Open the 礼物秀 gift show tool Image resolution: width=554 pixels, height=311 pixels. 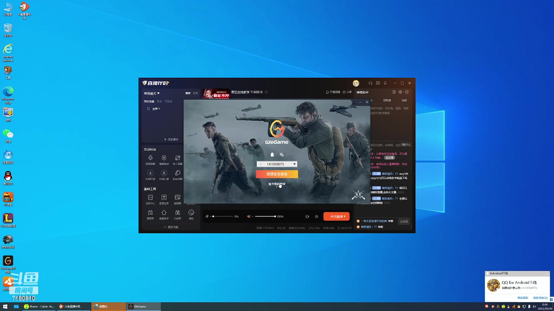[177, 214]
